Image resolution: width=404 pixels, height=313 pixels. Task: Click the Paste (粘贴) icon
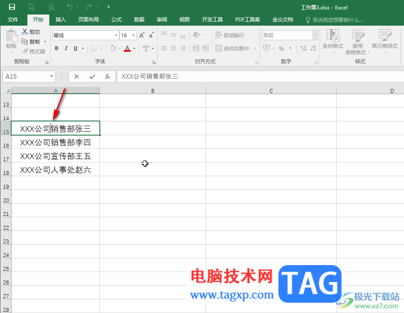click(x=11, y=36)
